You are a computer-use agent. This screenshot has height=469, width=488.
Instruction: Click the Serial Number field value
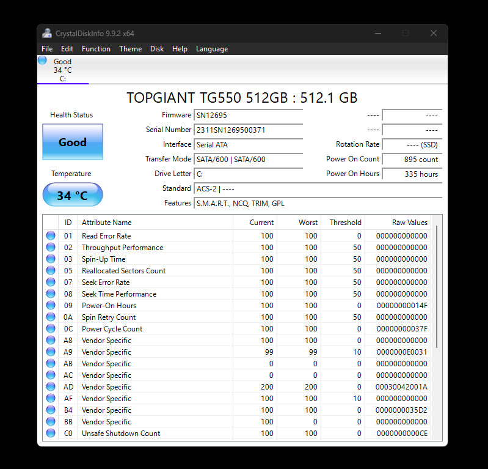pos(249,130)
